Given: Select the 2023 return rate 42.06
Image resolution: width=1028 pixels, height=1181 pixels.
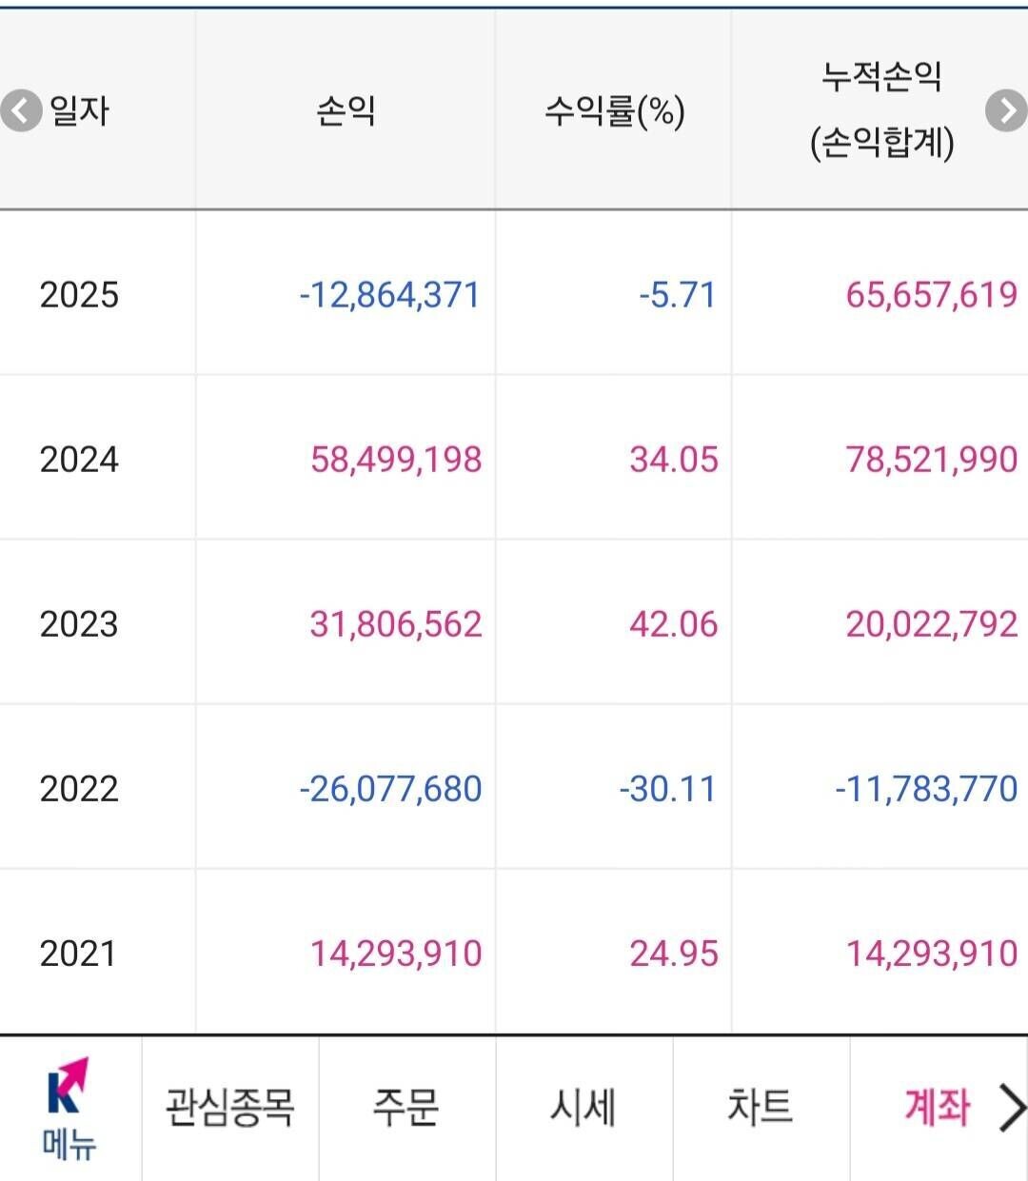Looking at the screenshot, I should 674,624.
